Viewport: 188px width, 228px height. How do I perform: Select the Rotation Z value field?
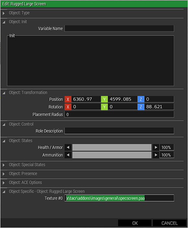click(x=159, y=107)
